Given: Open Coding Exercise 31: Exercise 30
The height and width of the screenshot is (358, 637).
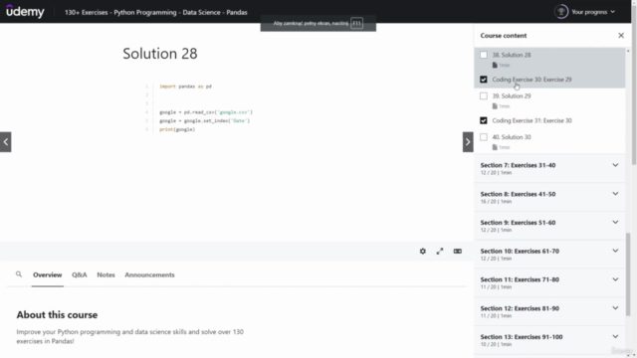Looking at the screenshot, I should click(x=531, y=120).
